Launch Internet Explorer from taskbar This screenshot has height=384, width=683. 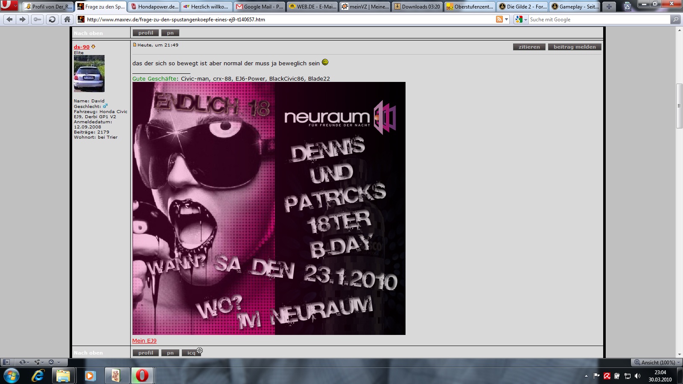point(38,376)
